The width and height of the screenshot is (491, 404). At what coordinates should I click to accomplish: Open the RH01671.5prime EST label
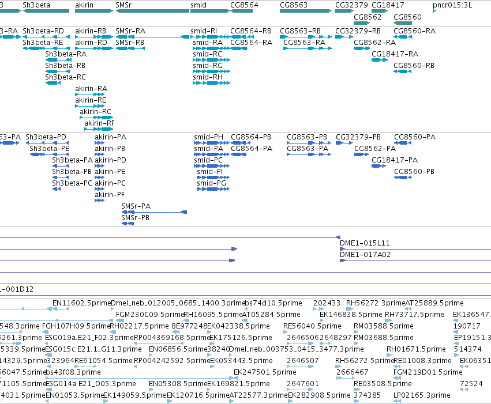[x=416, y=349]
